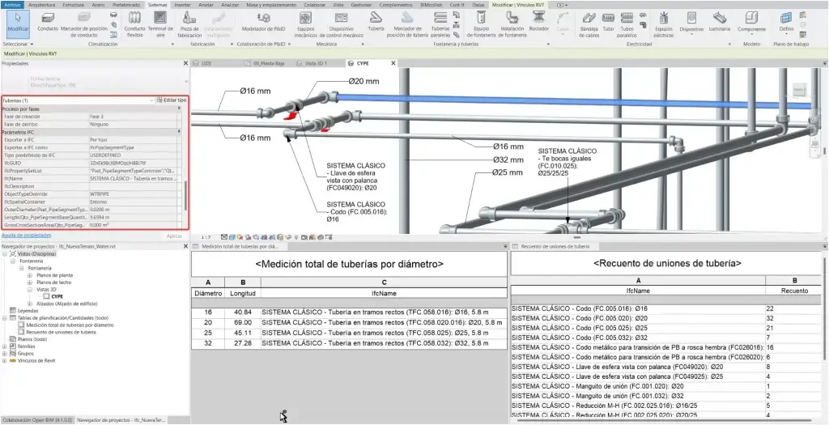The width and height of the screenshot is (829, 425).
Task: Pick the Conducto flexible tool
Action: pyautogui.click(x=134, y=24)
